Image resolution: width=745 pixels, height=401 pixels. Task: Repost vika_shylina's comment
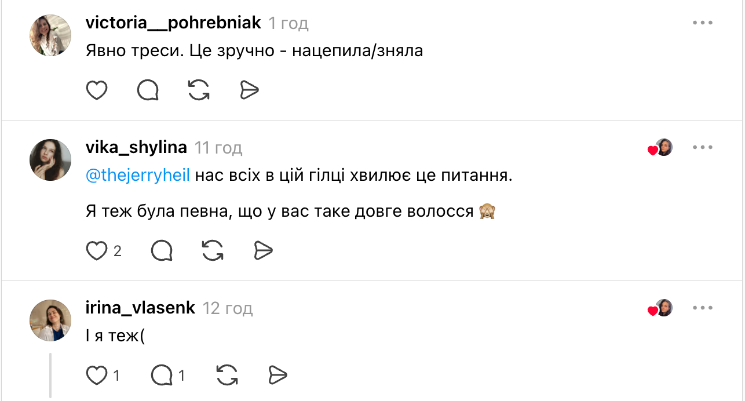click(x=213, y=251)
